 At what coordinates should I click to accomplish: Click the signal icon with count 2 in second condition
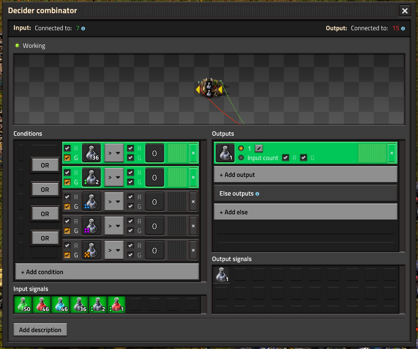click(91, 177)
